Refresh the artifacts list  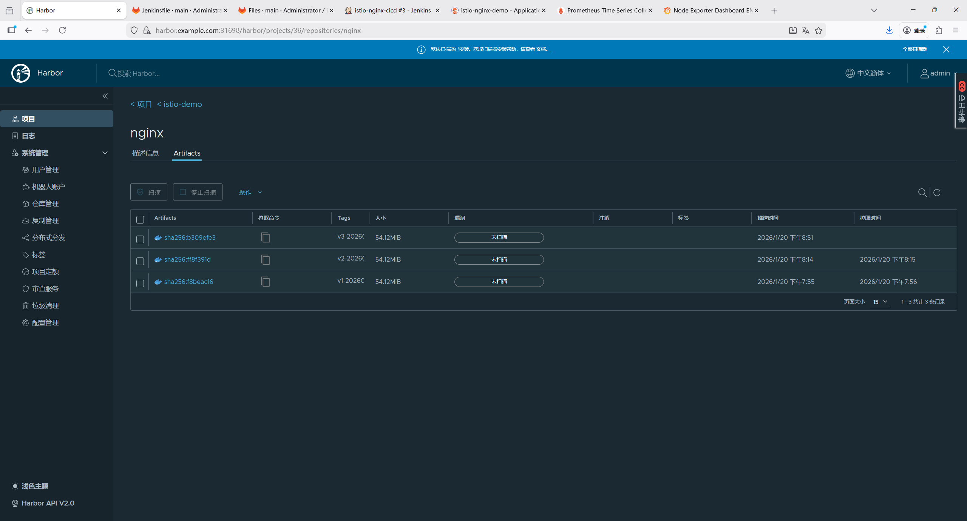tap(937, 193)
